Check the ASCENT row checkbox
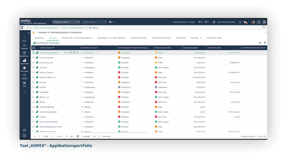Image resolution: width=287 pixels, height=160 pixels. [33, 87]
